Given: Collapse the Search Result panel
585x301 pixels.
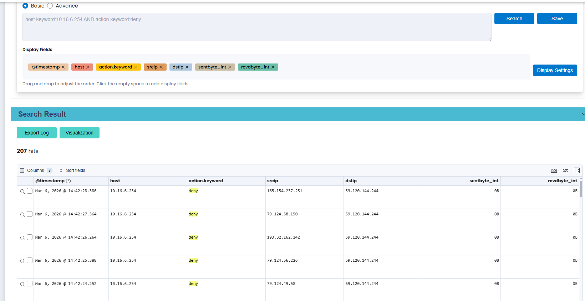Looking at the screenshot, I should coord(583,114).
